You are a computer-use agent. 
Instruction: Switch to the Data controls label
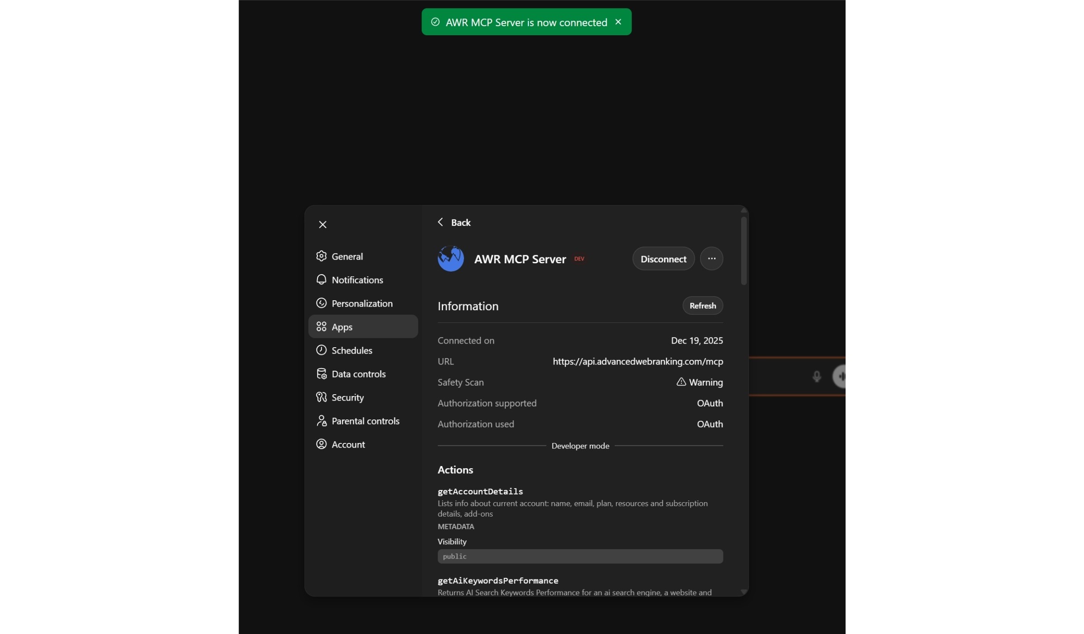tap(358, 374)
